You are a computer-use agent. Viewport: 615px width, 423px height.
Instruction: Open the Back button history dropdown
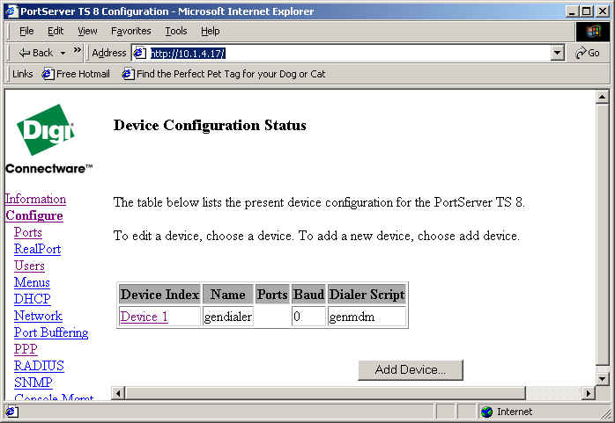click(63, 53)
